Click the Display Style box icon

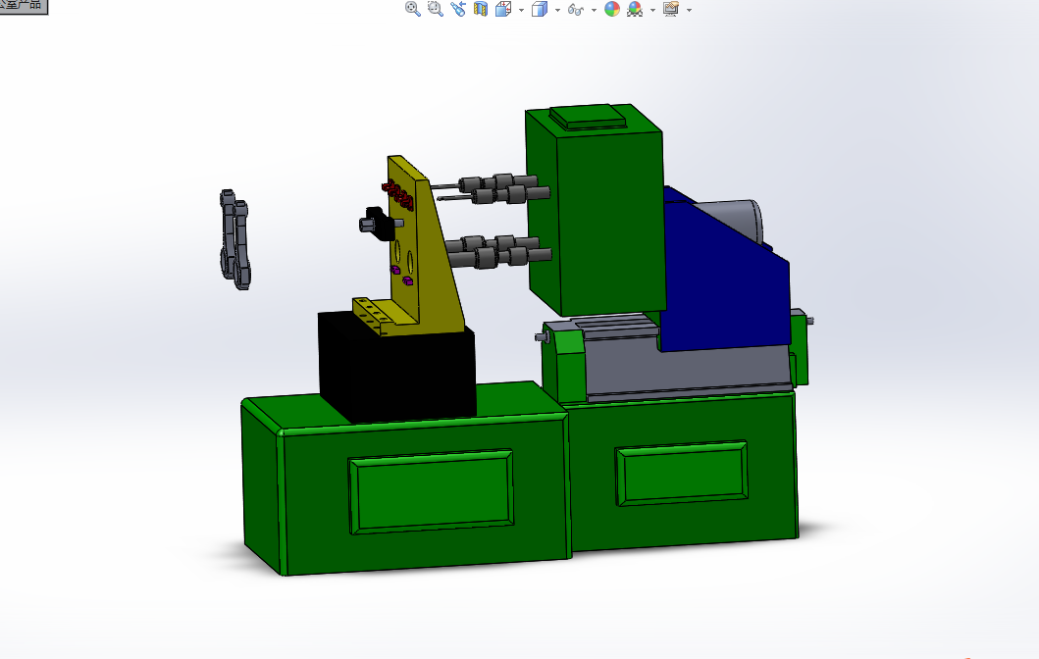click(x=540, y=9)
